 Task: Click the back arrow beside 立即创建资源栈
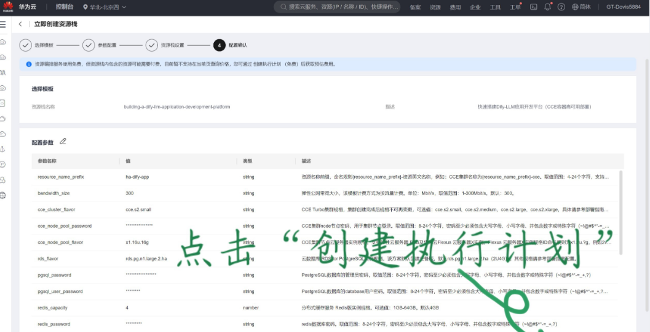(20, 24)
